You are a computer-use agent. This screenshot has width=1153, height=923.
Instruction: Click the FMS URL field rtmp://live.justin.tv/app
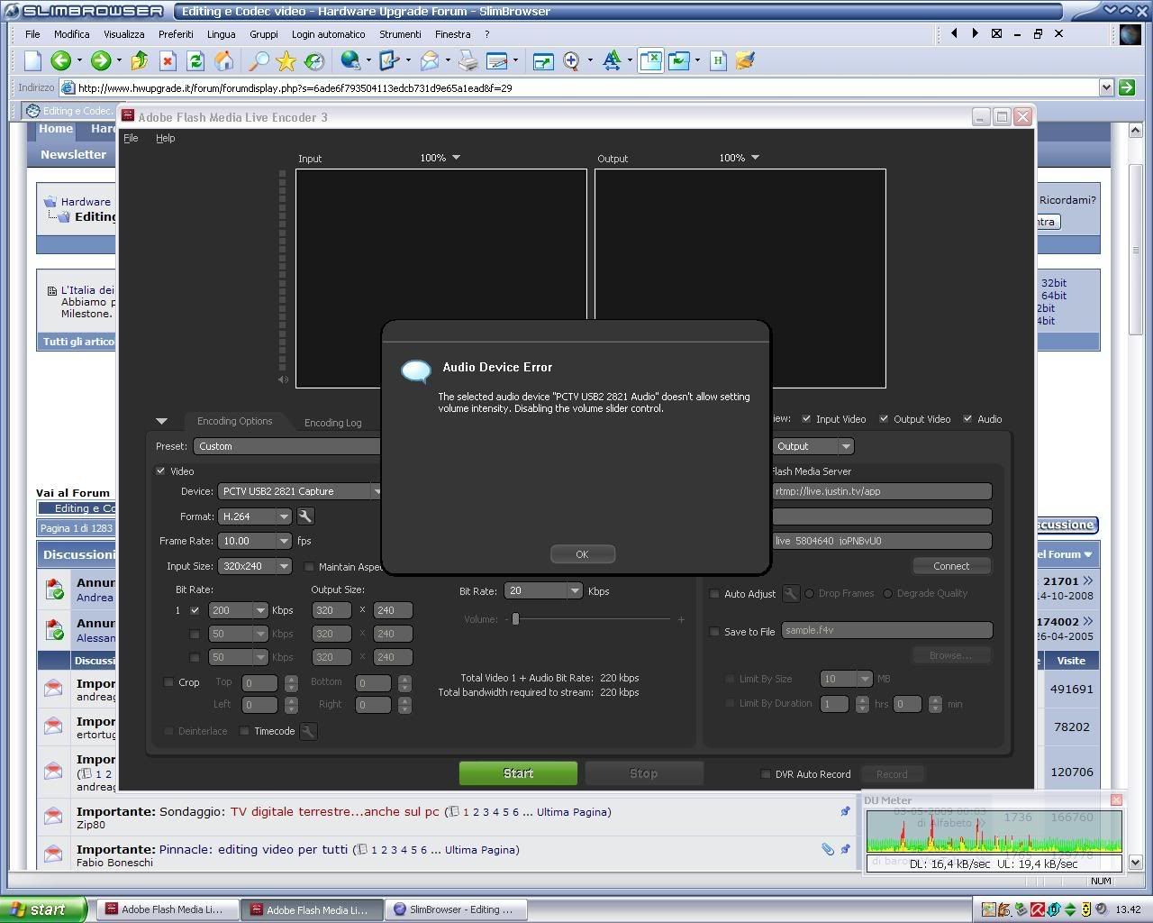(x=882, y=491)
